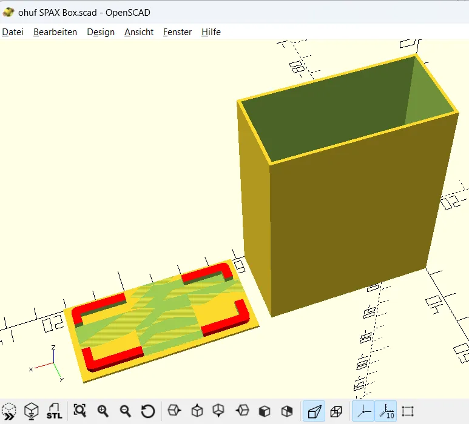Render the model using the hourglass cube icon
The height and width of the screenshot is (424, 469).
(x=32, y=411)
